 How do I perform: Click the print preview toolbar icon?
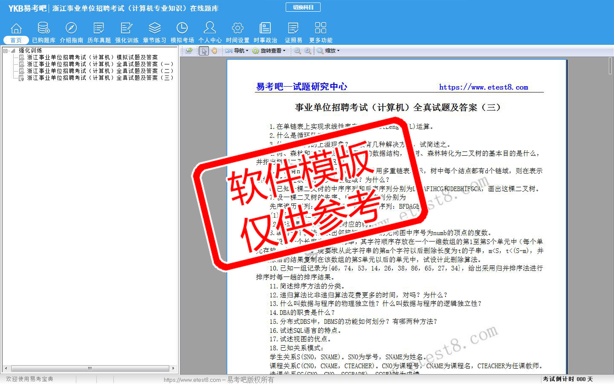[x=189, y=51]
